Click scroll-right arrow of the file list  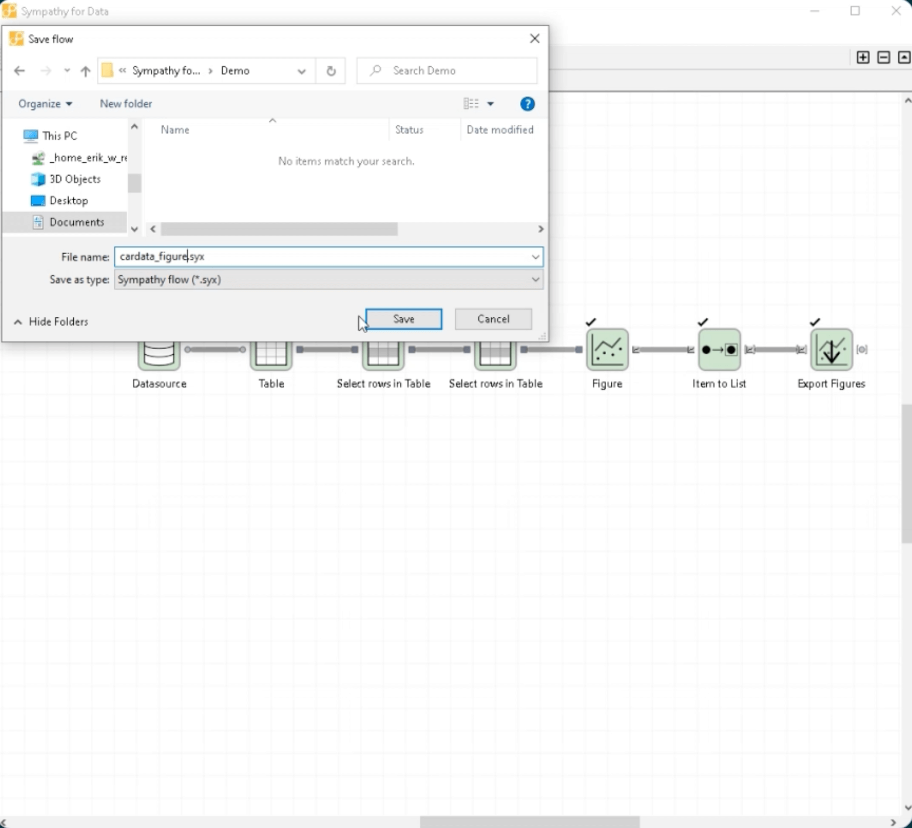[540, 229]
